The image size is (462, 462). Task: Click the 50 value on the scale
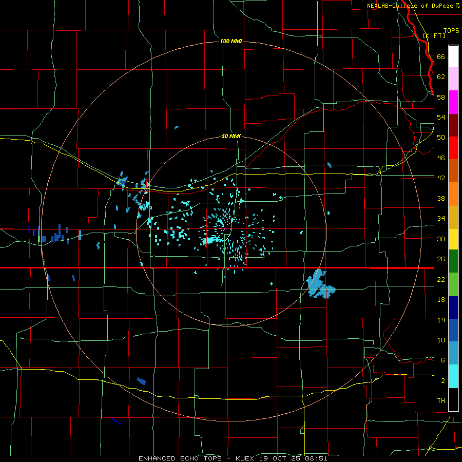(x=441, y=137)
